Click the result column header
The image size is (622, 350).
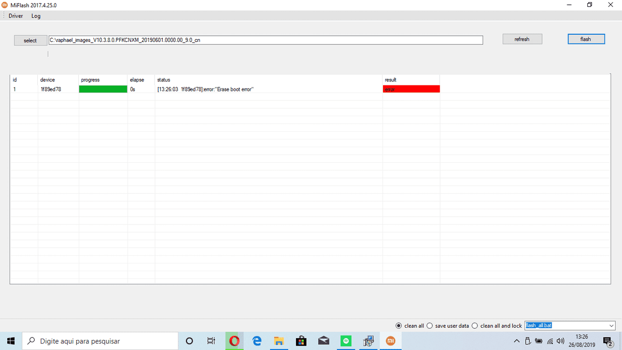click(390, 80)
